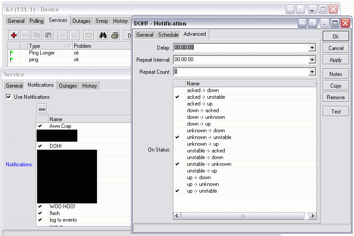This screenshot has height=236, width=354.
Task: Open the Outages tab in Device window
Action: point(81,21)
